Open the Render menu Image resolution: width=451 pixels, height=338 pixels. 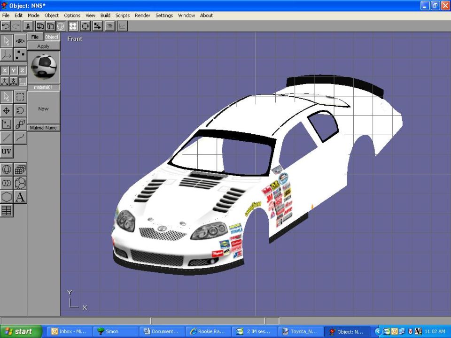(x=142, y=15)
